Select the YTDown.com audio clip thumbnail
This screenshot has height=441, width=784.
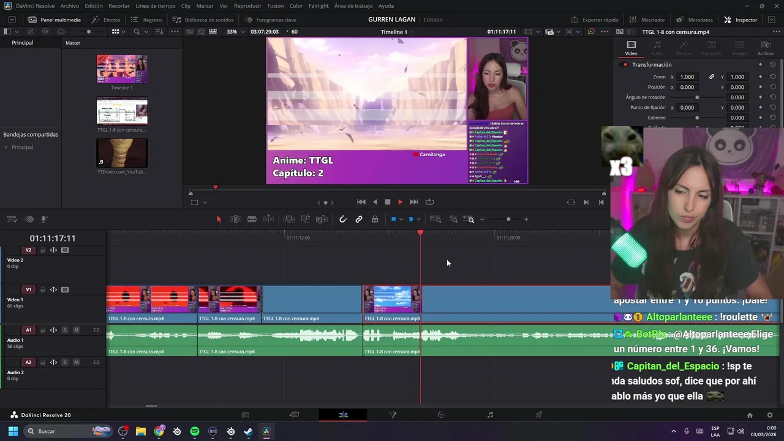[x=122, y=153]
